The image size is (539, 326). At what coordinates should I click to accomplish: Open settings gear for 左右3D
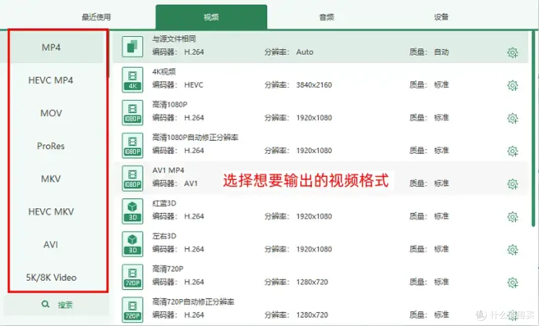tap(513, 250)
